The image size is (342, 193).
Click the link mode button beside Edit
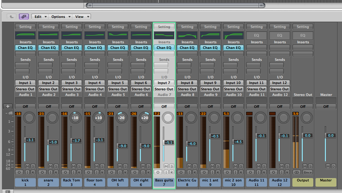[x=24, y=16]
